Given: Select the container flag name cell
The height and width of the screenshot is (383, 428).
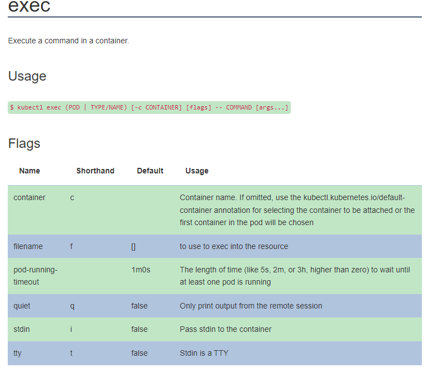Looking at the screenshot, I should (x=29, y=197).
